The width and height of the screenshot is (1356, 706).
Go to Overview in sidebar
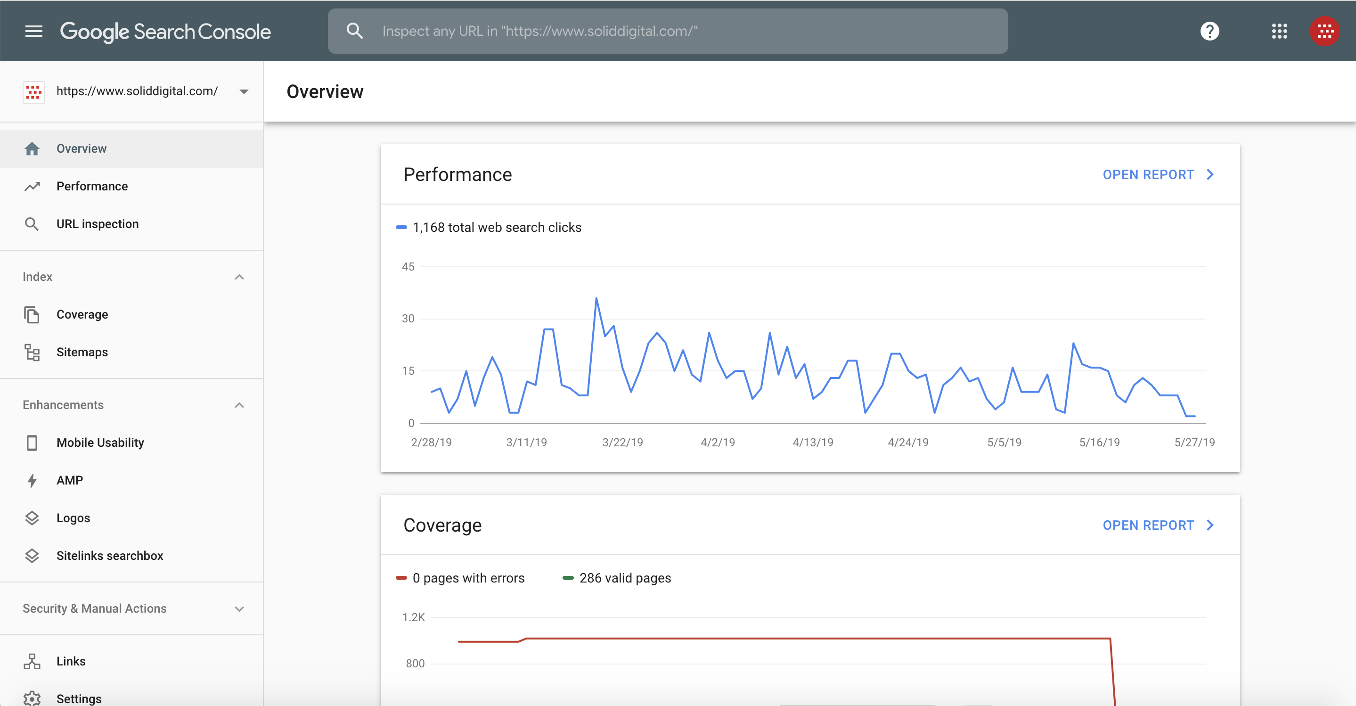point(131,149)
